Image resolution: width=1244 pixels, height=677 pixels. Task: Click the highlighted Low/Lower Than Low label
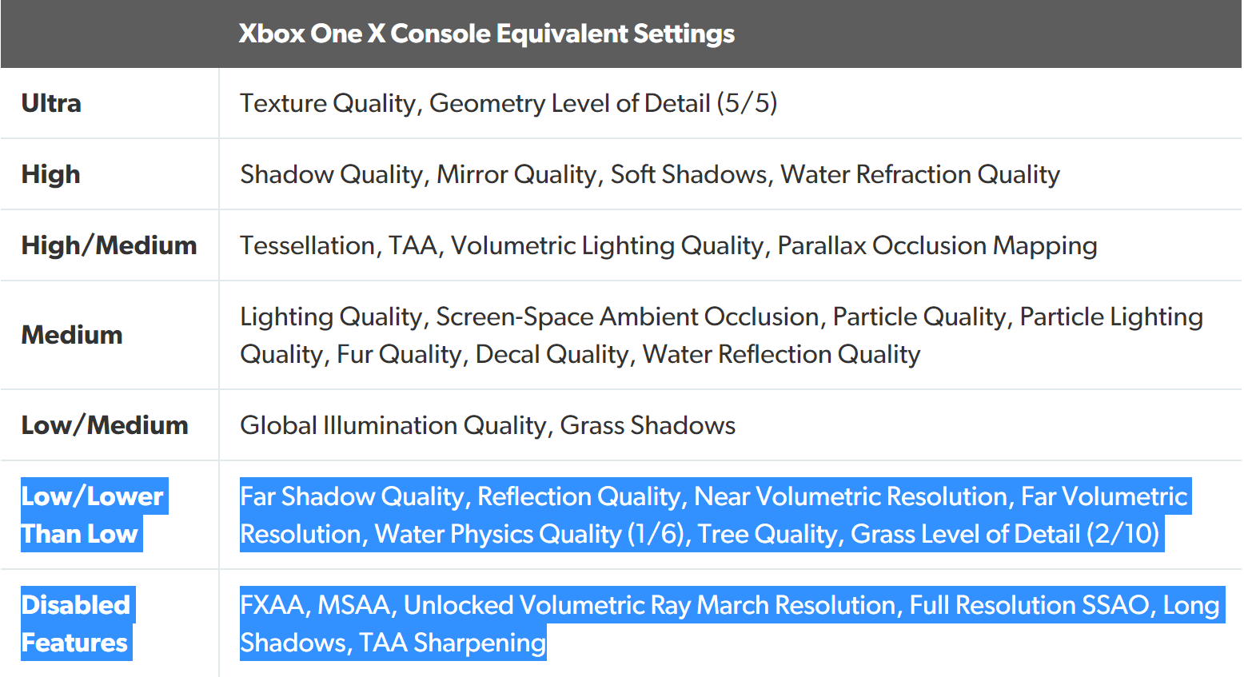tap(92, 515)
